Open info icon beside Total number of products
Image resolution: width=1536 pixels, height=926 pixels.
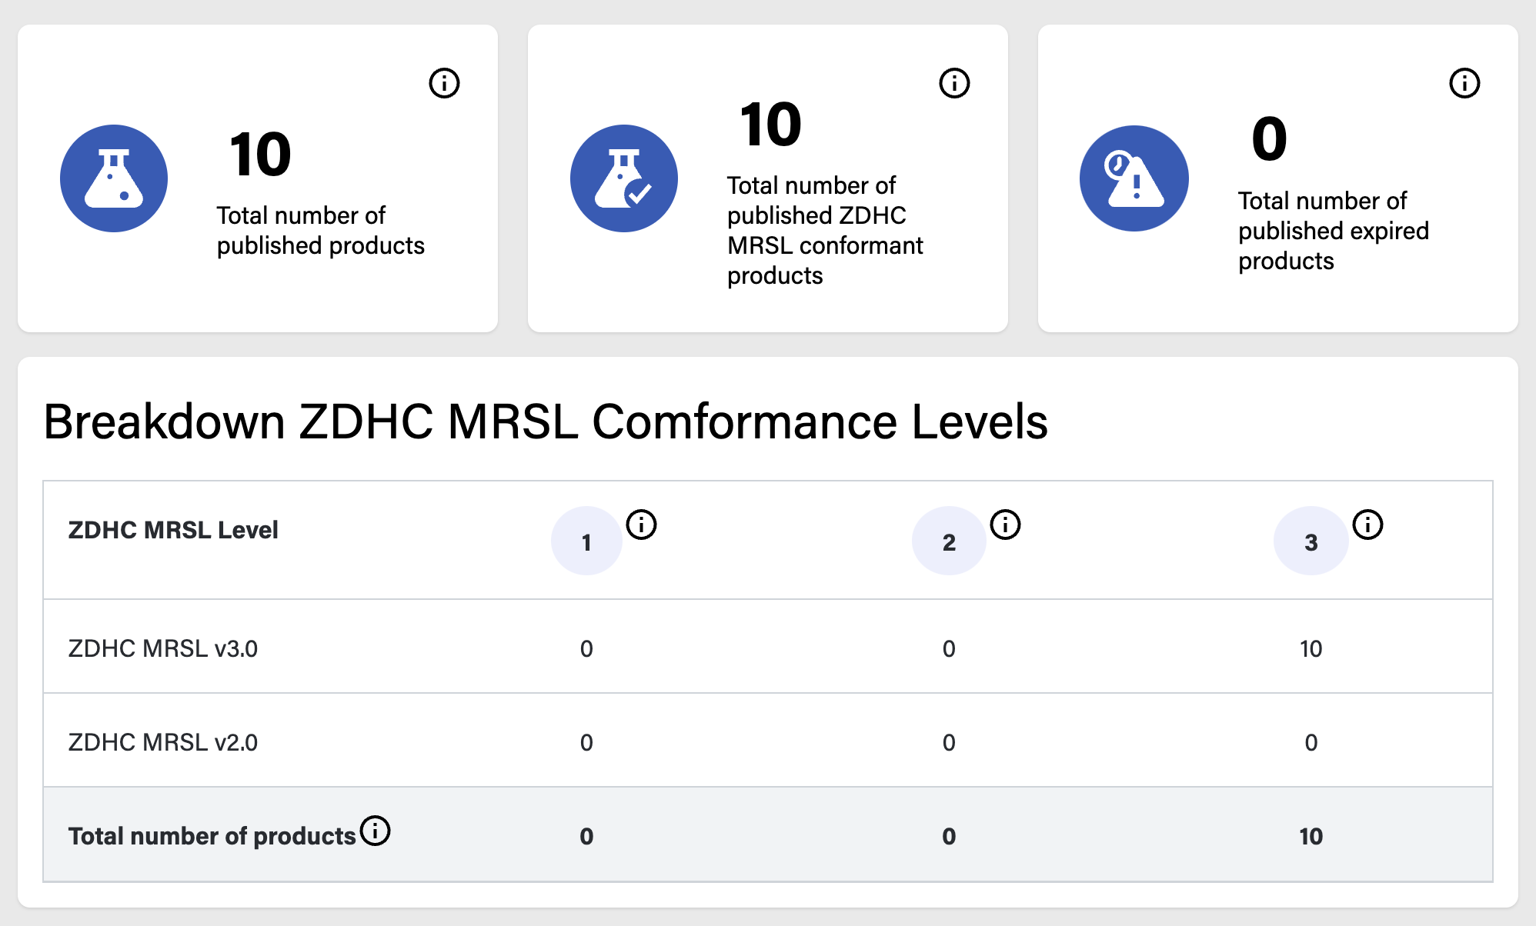[376, 831]
